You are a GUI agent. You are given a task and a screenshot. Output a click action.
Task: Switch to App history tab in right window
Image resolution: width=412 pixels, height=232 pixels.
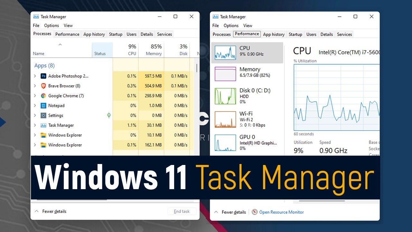point(274,34)
